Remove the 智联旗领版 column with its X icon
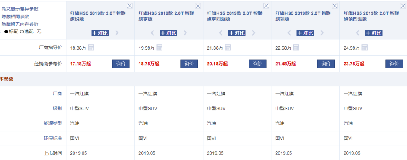This screenshot has height=160, width=407. coord(335,6)
